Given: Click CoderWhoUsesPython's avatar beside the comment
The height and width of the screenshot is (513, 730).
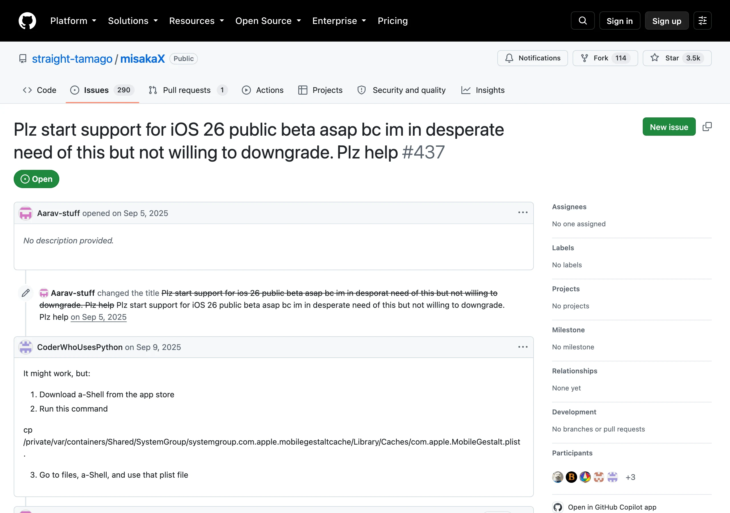Looking at the screenshot, I should pyautogui.click(x=25, y=347).
